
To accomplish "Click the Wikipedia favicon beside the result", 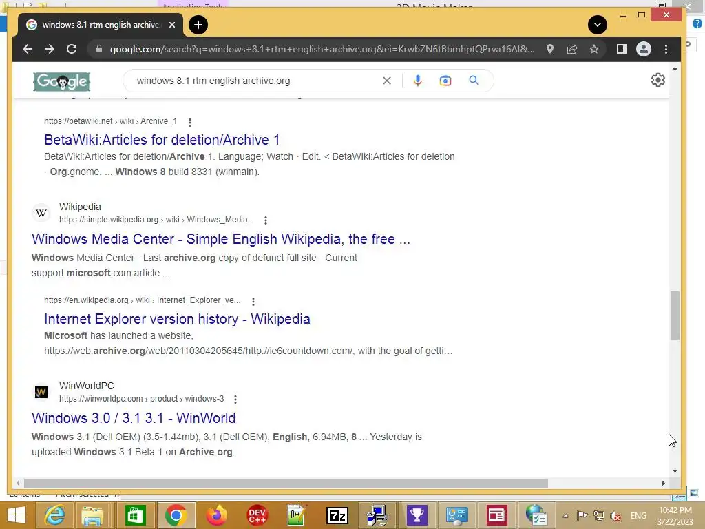I will (41, 213).
